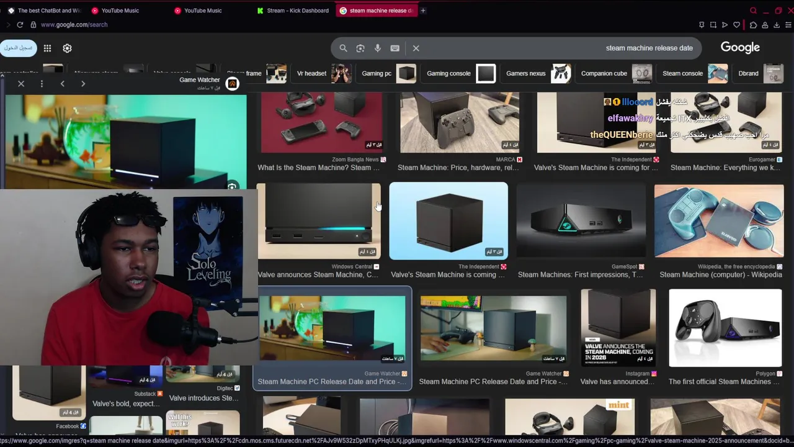Open the Opera tab search icon

[753, 11]
